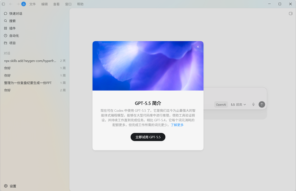Open the 你好 conversation from 2 周

click(x=35, y=90)
